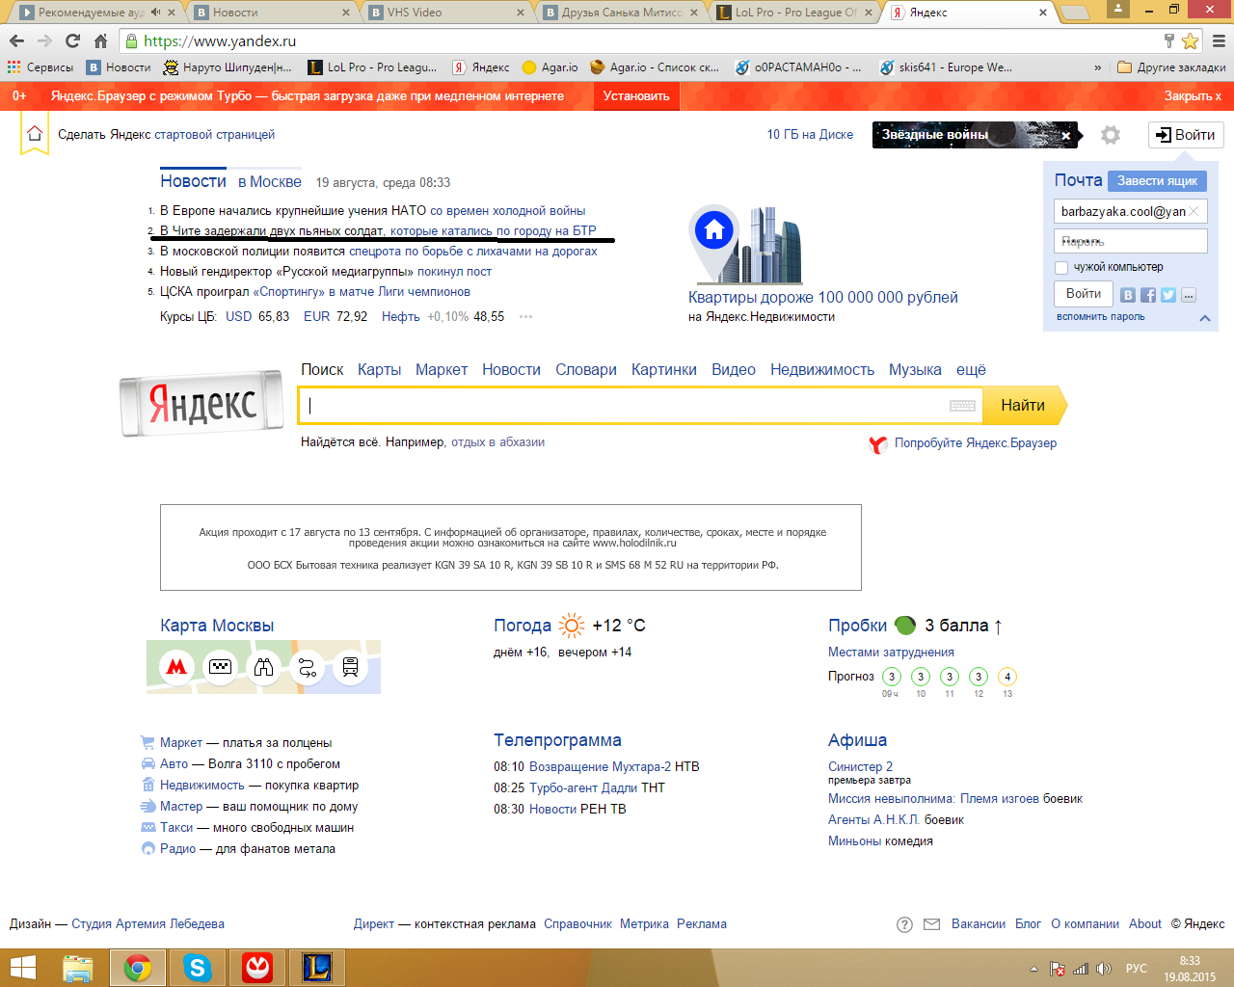Show more social login options
The width and height of the screenshot is (1234, 987).
[1189, 295]
